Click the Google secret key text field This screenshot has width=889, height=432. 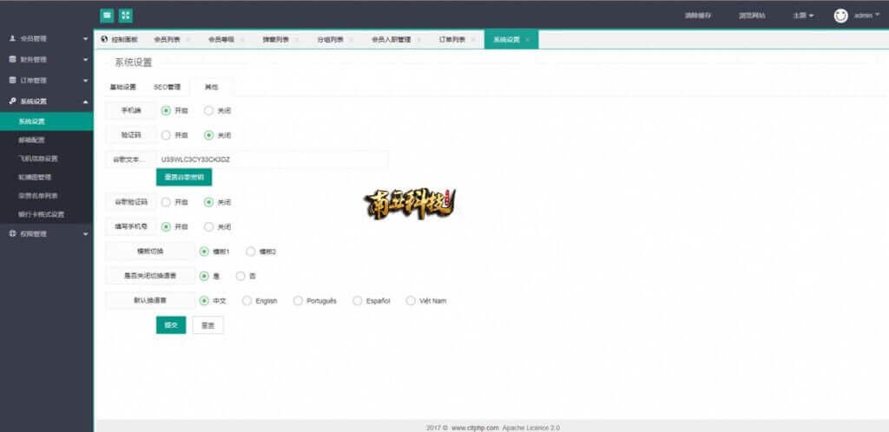point(271,160)
